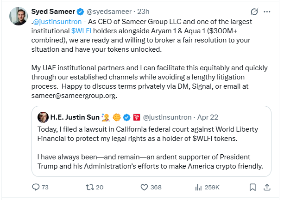Open the Syed Sameer display name
The height and width of the screenshot is (200, 284).
pyautogui.click(x=52, y=12)
